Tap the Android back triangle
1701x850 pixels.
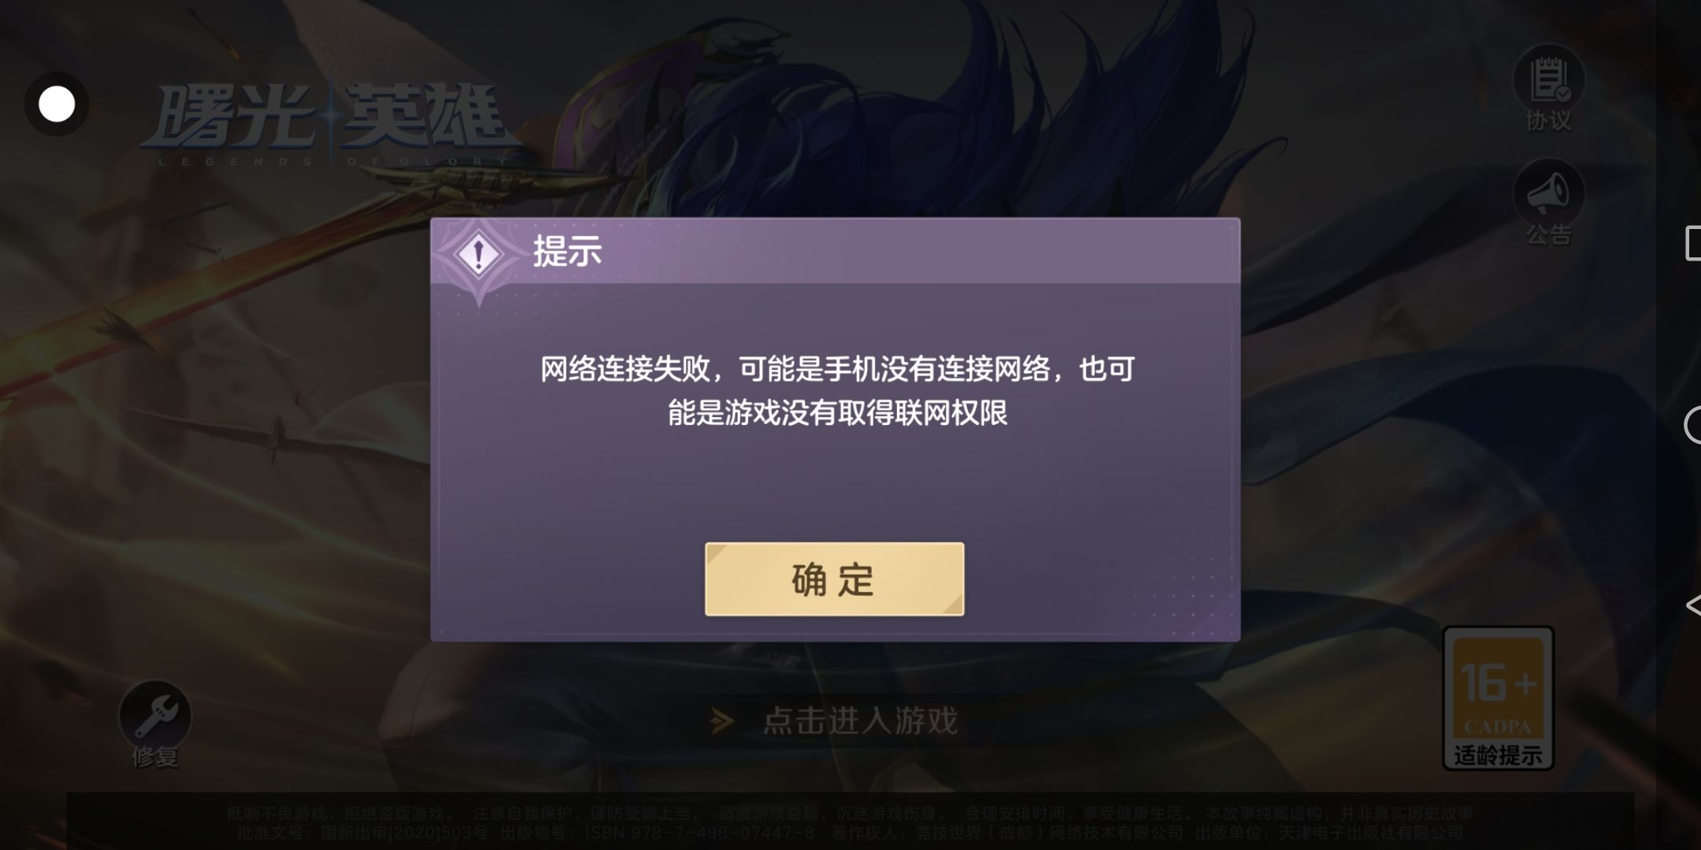[x=1693, y=605]
